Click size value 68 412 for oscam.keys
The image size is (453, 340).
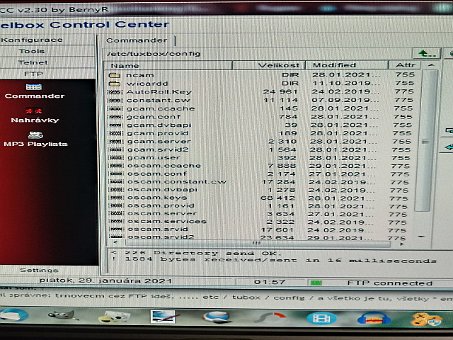pyautogui.click(x=277, y=198)
